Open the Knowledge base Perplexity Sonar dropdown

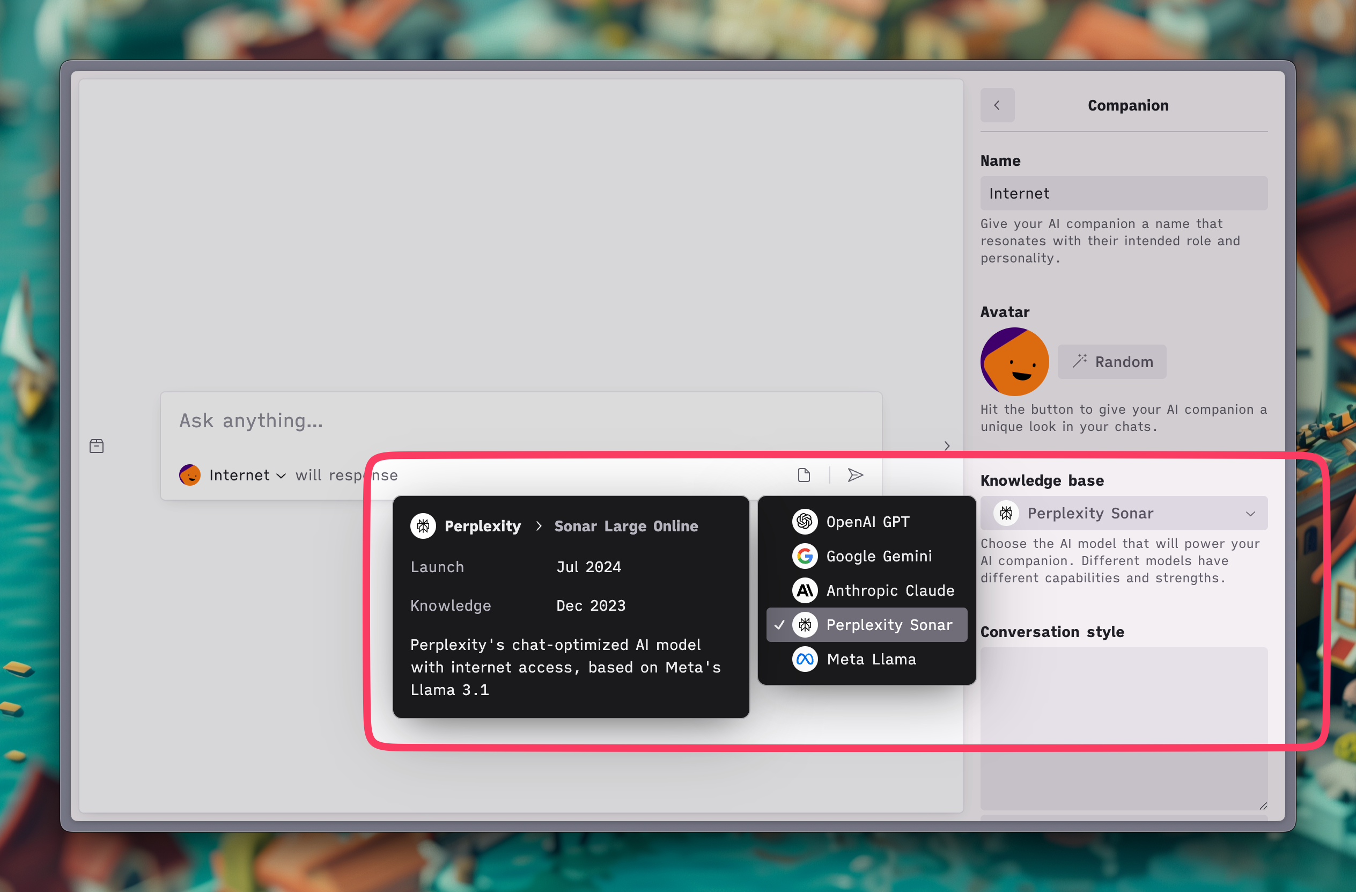click(x=1124, y=513)
